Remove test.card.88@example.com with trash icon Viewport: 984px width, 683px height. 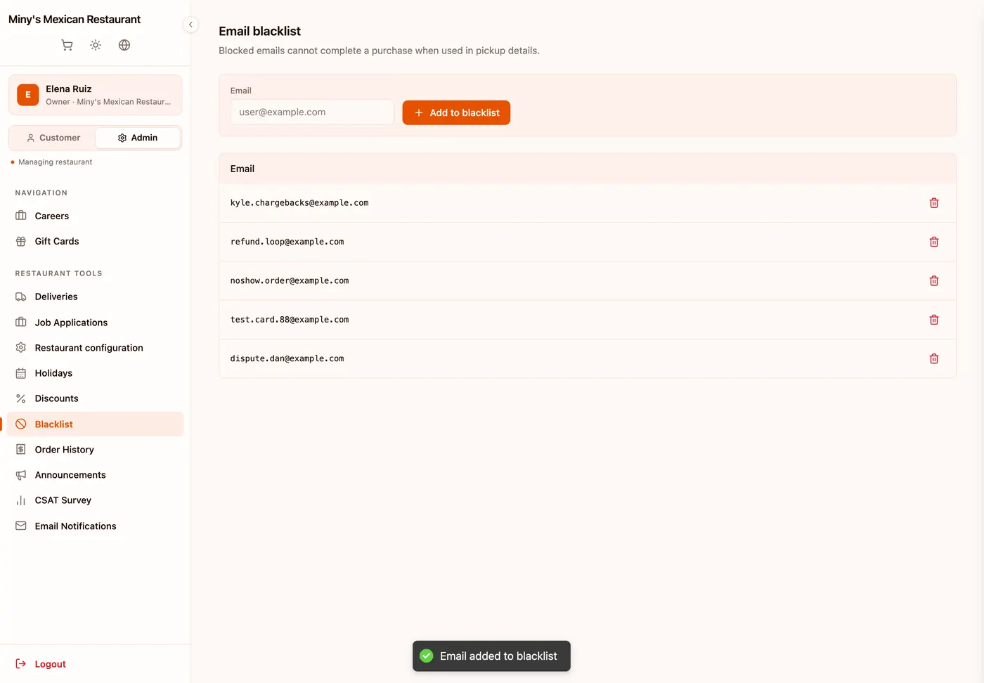pos(934,320)
